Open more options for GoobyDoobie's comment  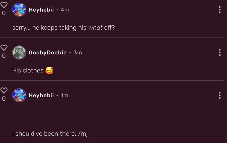pyautogui.click(x=220, y=53)
